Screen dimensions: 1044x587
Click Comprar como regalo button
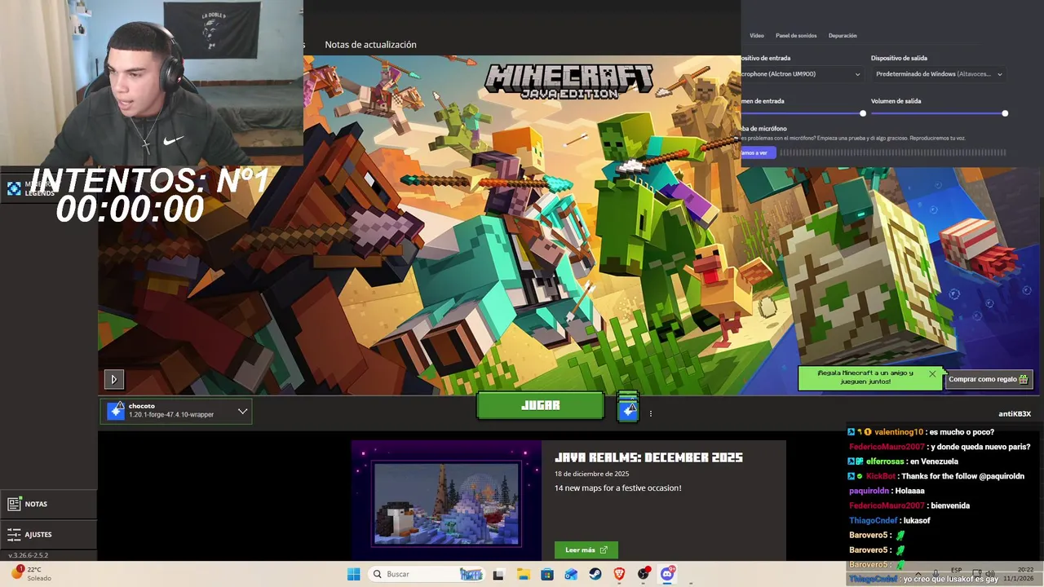click(x=989, y=379)
